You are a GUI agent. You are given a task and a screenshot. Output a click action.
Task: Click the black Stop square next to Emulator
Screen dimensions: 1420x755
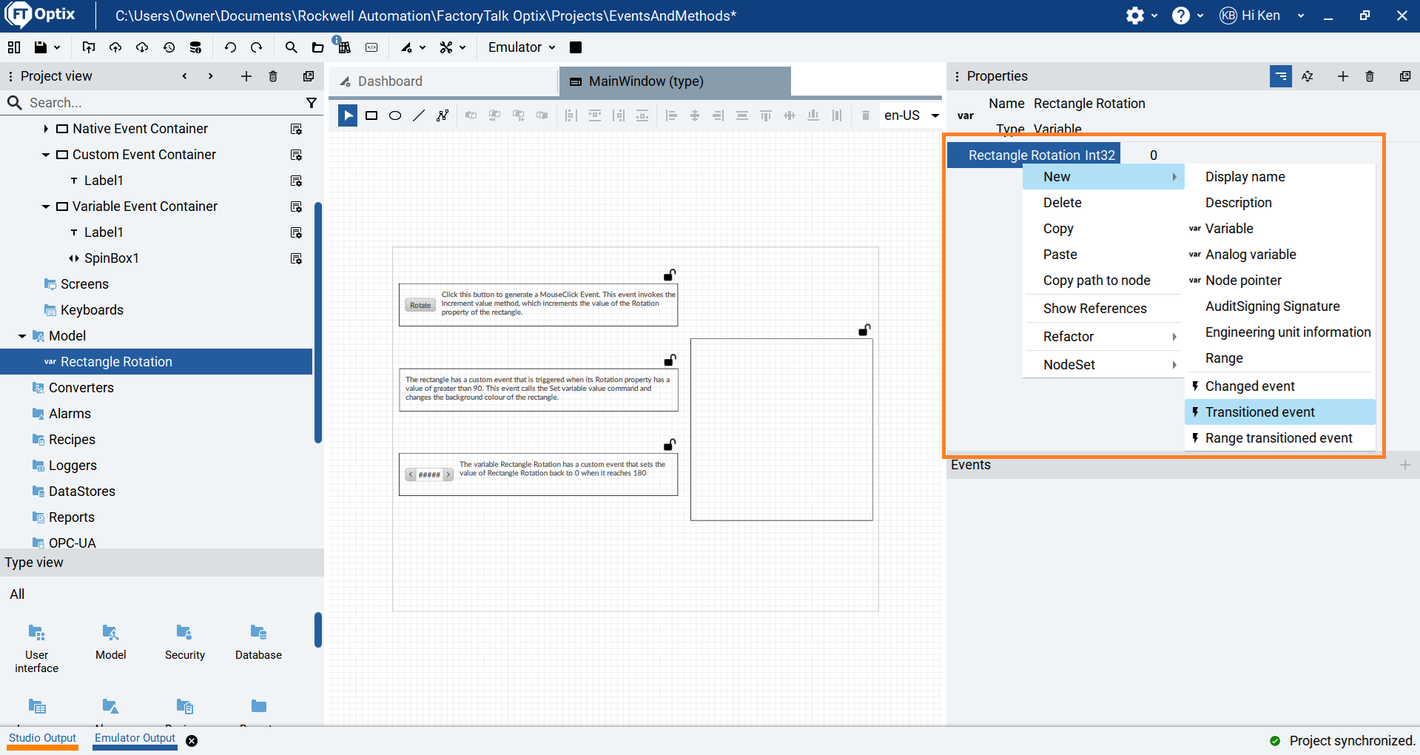point(576,47)
